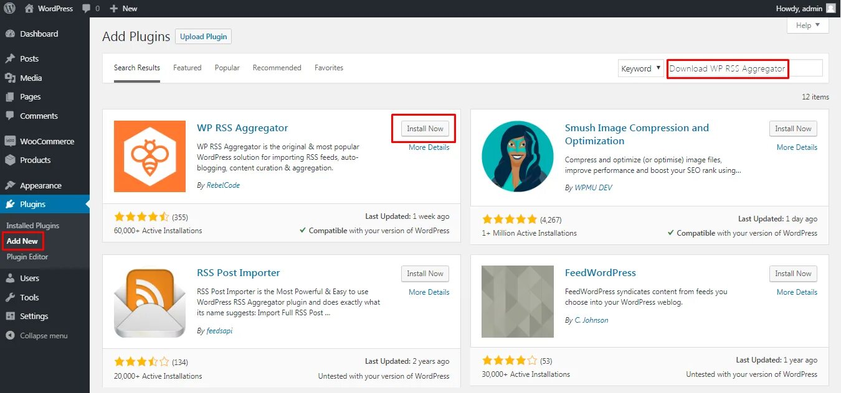The image size is (841, 393).
Task: Switch to the Favorites tab
Action: [x=329, y=68]
